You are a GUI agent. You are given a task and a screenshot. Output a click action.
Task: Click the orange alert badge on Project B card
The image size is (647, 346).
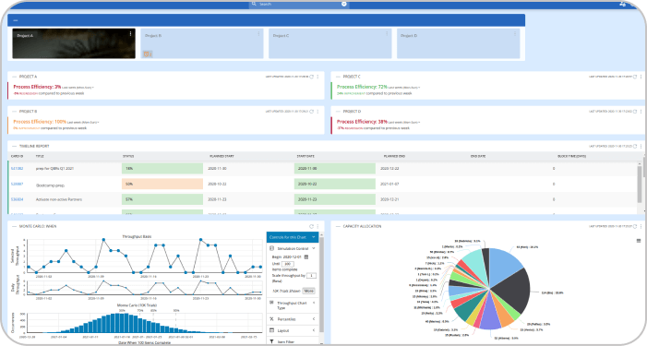pyautogui.click(x=148, y=54)
